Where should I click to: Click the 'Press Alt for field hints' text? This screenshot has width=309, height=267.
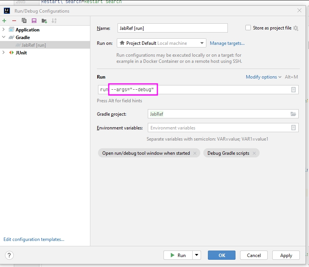click(119, 101)
